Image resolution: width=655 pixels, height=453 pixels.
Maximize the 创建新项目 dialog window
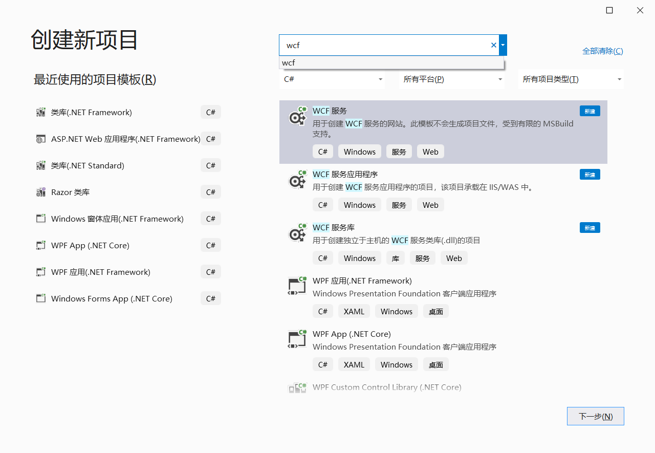pos(609,10)
